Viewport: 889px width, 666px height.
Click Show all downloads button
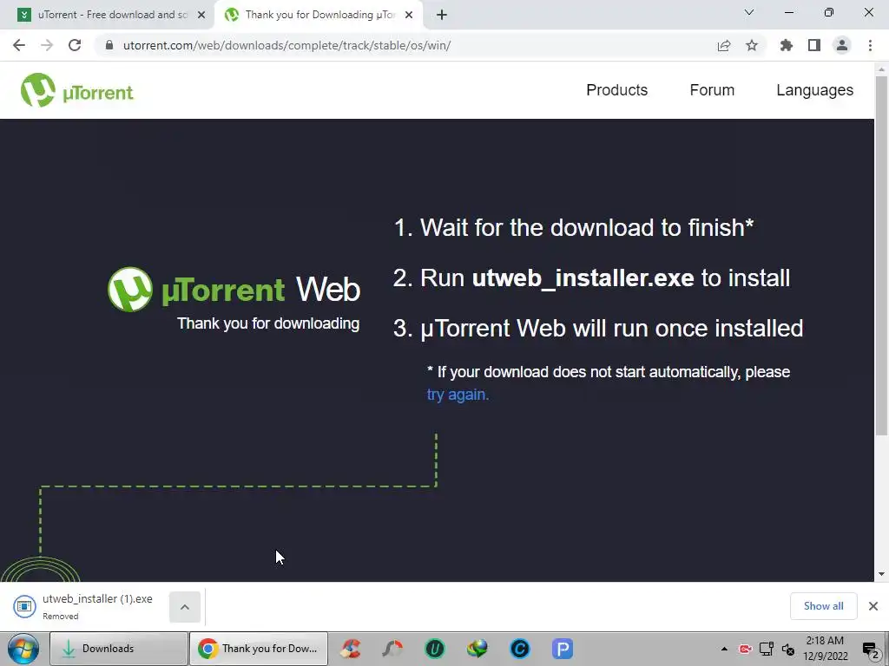823,606
